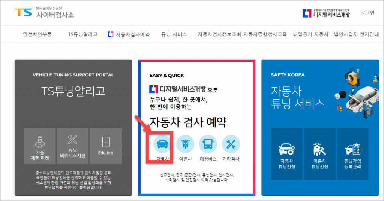384x201 pixels.
Task: Select the 이륜차 motorcycle icon
Action: pos(185,144)
